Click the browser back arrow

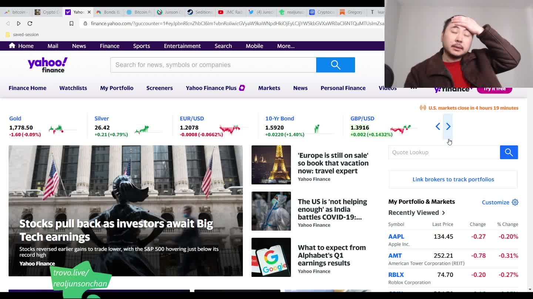pos(8,23)
